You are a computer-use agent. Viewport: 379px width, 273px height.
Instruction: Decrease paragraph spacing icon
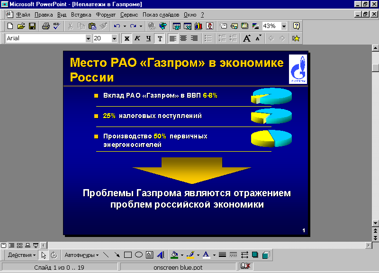233,38
